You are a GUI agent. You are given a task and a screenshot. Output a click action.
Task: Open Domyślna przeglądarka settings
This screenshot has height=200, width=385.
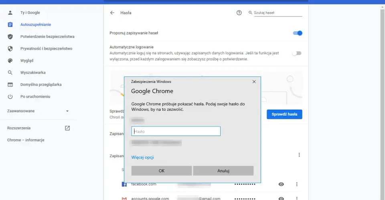(41, 84)
